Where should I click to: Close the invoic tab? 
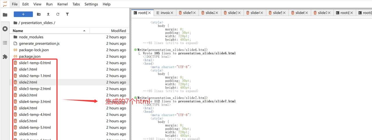click(x=172, y=13)
